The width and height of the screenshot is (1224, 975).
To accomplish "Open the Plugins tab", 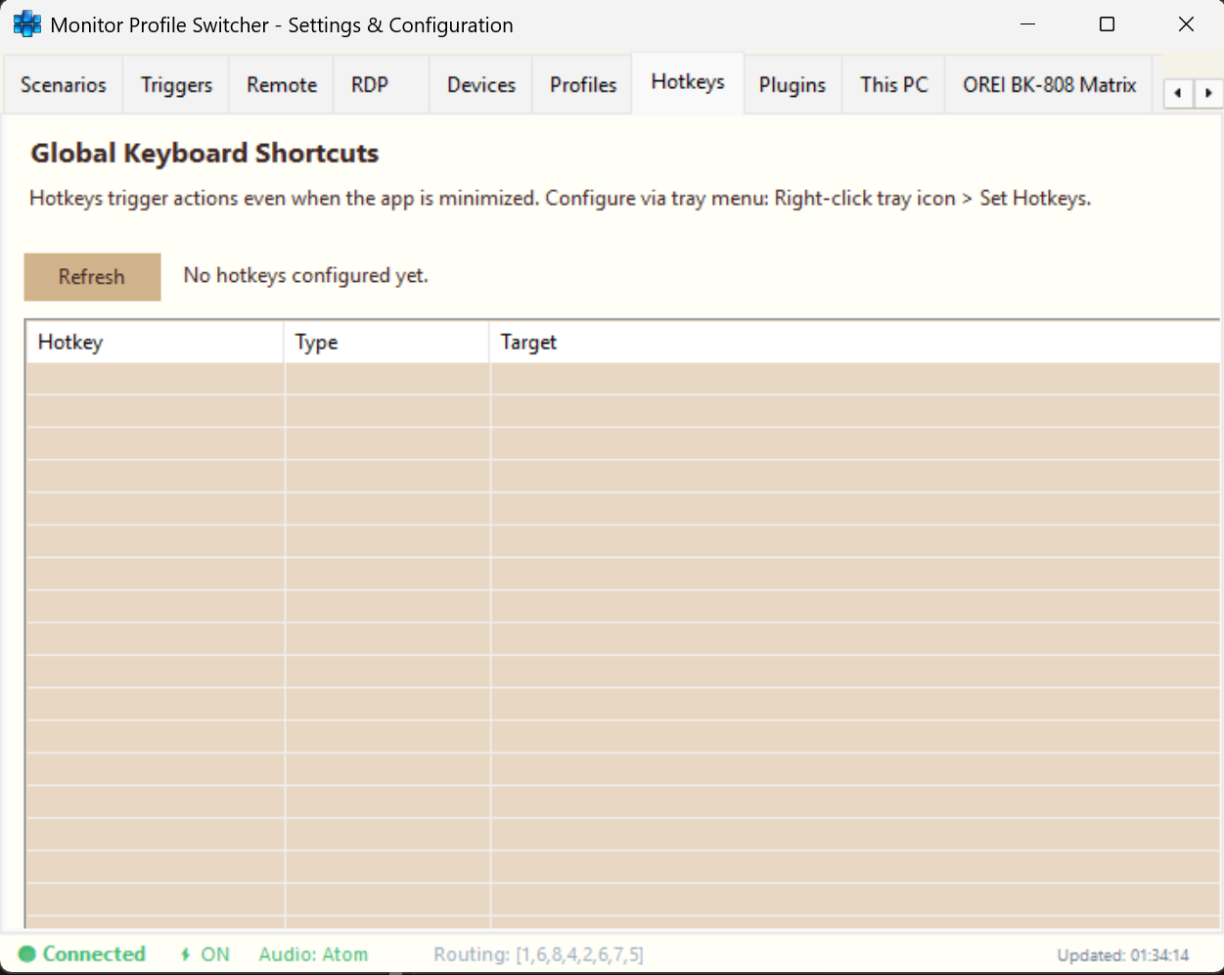I will click(793, 84).
